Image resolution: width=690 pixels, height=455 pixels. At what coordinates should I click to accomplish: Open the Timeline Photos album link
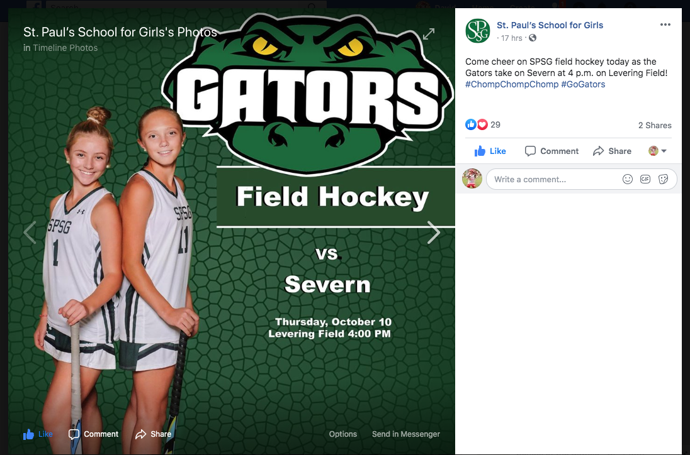pos(65,48)
